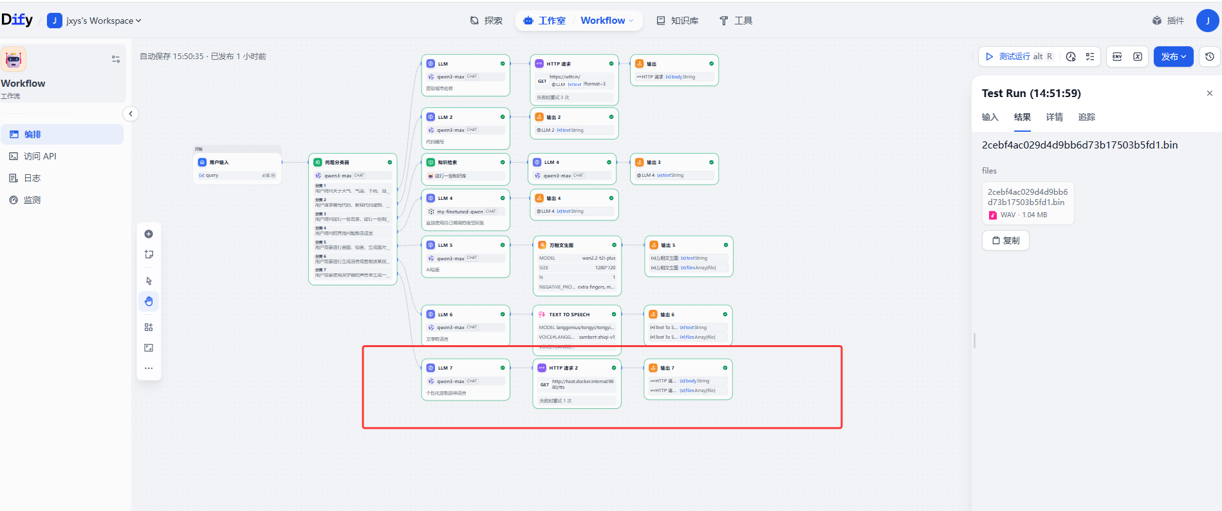Select the 输出 3 node
1222x511 pixels.
[674, 169]
